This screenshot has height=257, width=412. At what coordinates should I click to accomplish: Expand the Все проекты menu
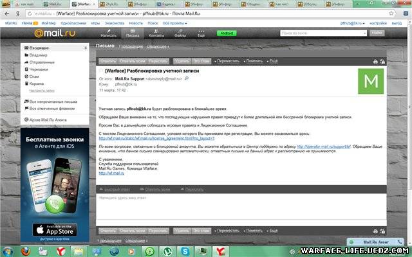tap(174, 23)
